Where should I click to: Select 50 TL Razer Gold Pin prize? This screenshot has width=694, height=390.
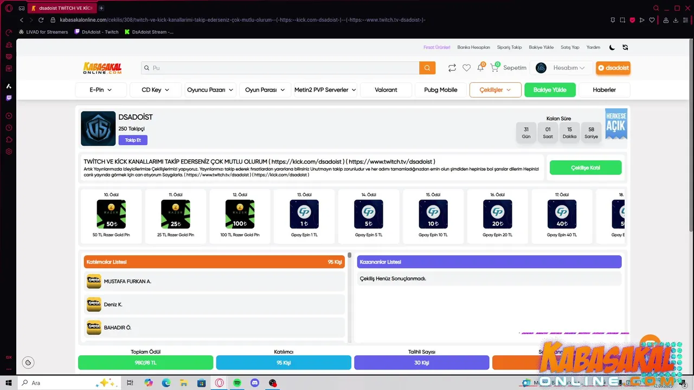pyautogui.click(x=111, y=218)
